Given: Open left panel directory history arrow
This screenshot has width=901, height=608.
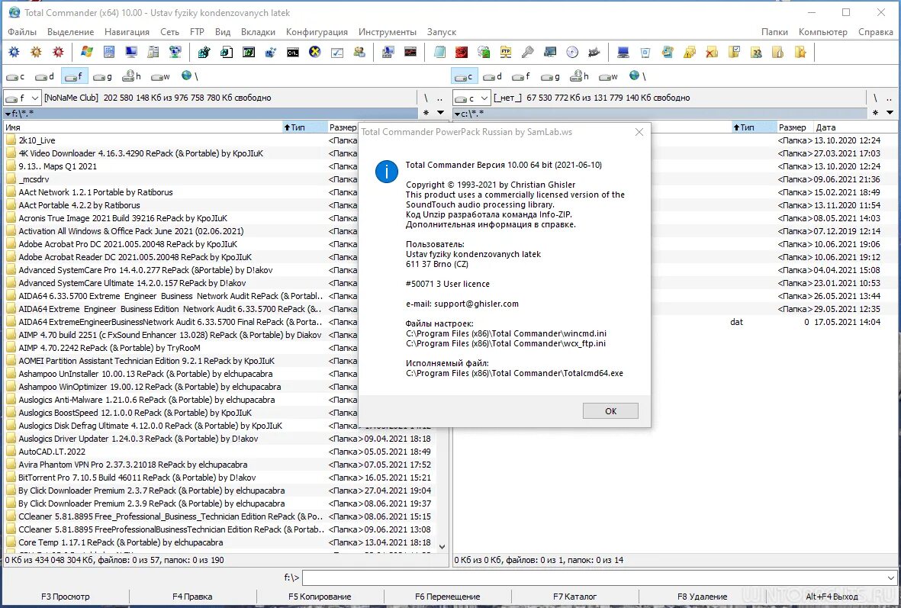Looking at the screenshot, I should pyautogui.click(x=440, y=113).
